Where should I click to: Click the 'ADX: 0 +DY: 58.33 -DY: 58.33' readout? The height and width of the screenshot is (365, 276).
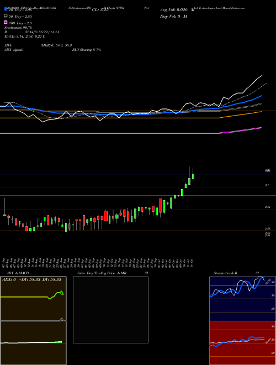pyautogui.click(x=31, y=279)
